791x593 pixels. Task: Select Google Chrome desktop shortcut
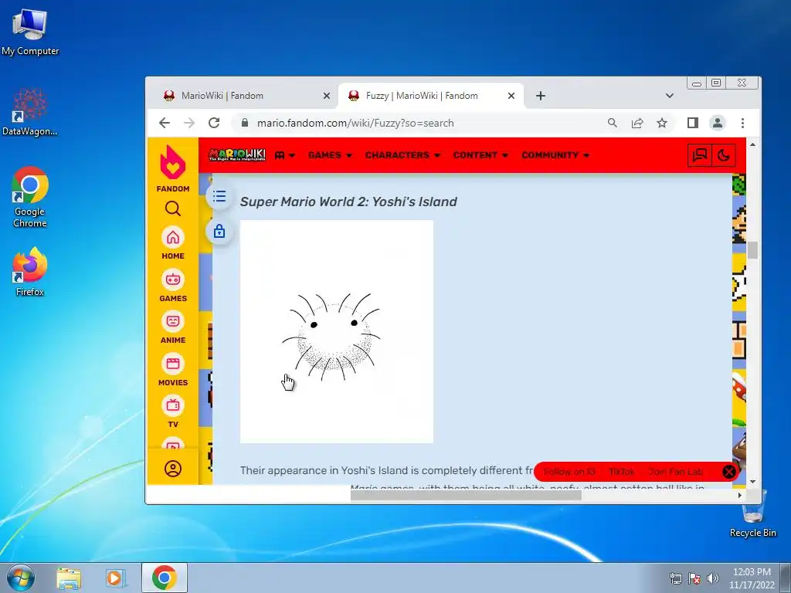tap(30, 197)
